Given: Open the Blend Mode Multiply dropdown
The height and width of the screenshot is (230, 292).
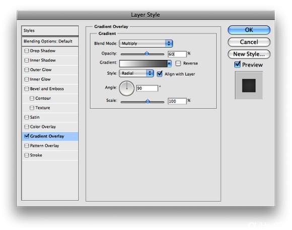Looking at the screenshot, I should coord(146,44).
